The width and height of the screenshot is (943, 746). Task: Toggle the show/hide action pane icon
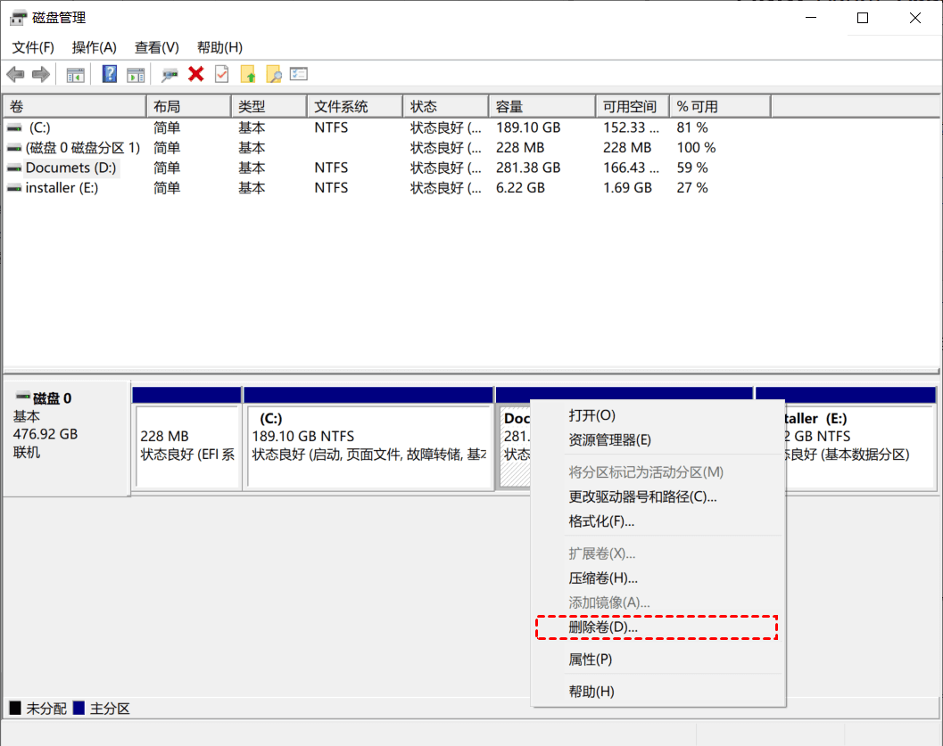click(x=136, y=74)
